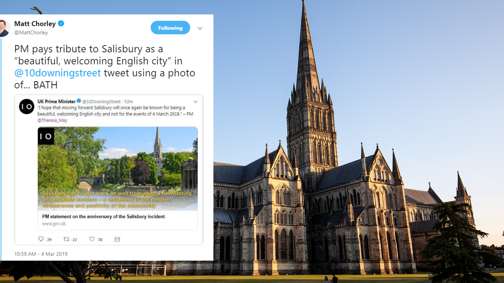Click the Matt Chorley display name
Screen dimensions: 504x283
pos(35,24)
